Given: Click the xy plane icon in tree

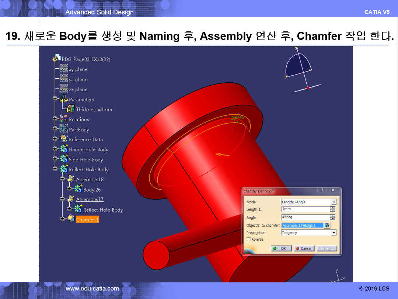Looking at the screenshot, I should [63, 69].
